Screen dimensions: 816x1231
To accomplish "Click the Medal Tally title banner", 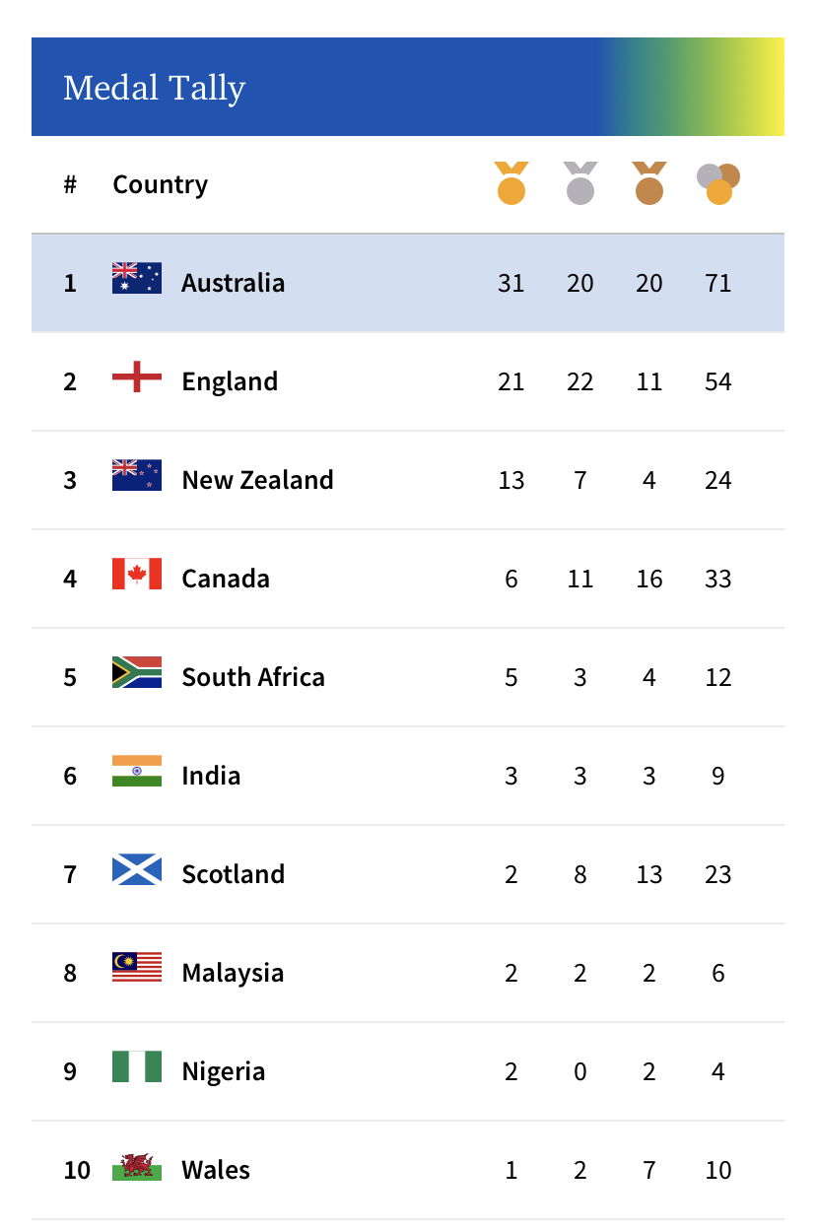I will (x=408, y=87).
